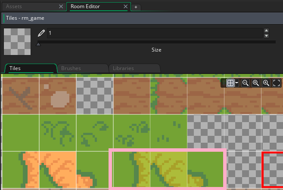Screen dimensions: 283x190
Task: Select the grass tile with sparse dark dots
Action: [x=168, y=133]
